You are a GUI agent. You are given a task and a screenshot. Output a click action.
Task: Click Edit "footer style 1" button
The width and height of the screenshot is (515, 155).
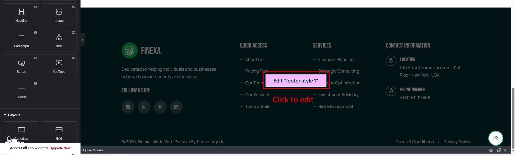[x=296, y=81]
